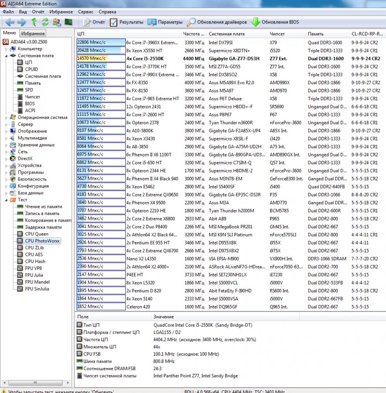Expand the Хранение данных node
Image resolution: width=386 pixels, height=393 pixels.
(6, 145)
